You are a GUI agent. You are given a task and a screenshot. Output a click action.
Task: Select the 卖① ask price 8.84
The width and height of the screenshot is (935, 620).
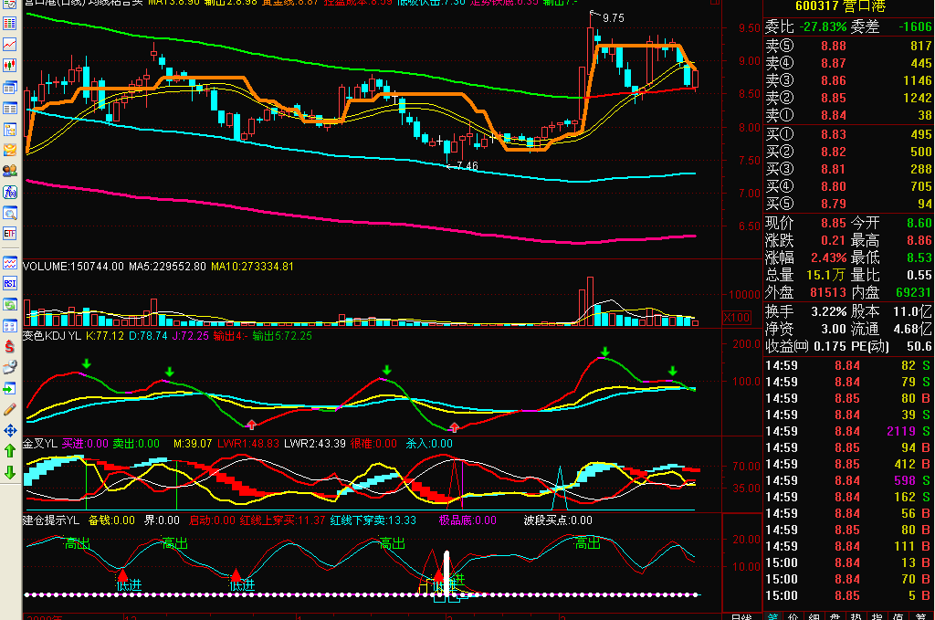[x=833, y=116]
